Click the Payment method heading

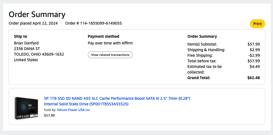103,36
